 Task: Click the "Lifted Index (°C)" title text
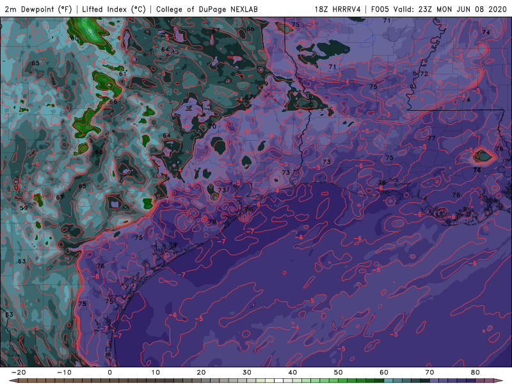pyautogui.click(x=114, y=10)
